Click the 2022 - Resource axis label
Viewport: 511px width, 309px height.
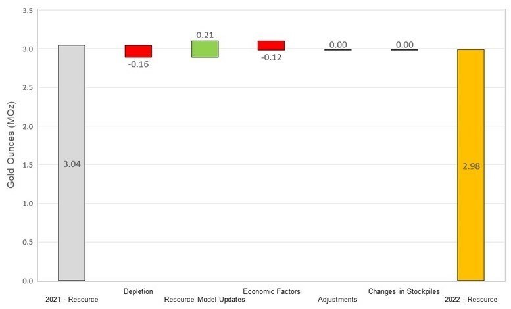(471, 300)
